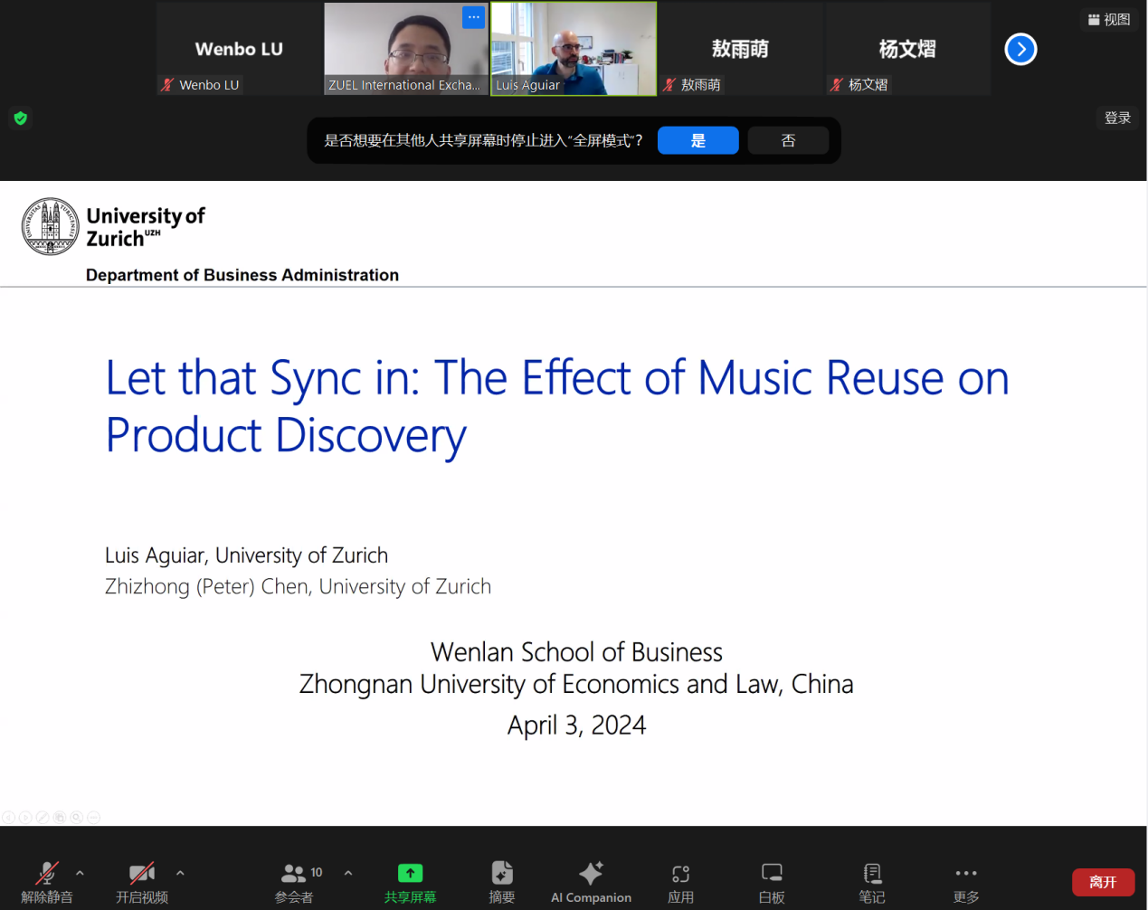Decline the prompt with 否
1148x910 pixels.
(x=788, y=140)
